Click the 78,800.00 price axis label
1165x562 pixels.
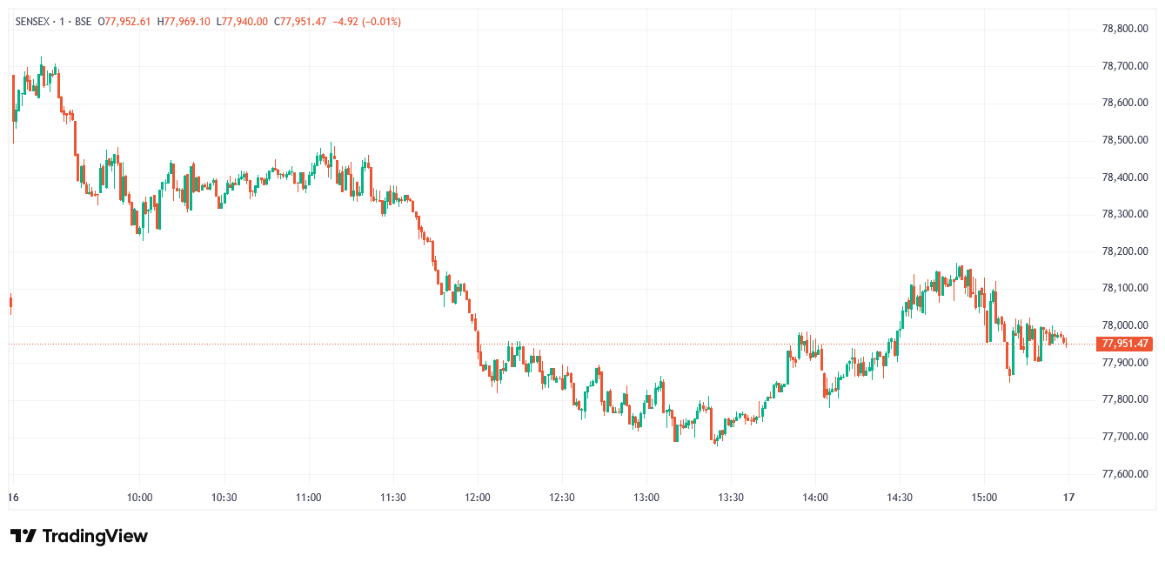click(x=1126, y=29)
